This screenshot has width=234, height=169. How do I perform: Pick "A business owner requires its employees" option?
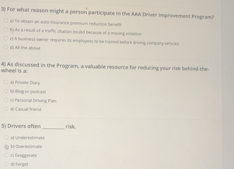tap(6, 39)
